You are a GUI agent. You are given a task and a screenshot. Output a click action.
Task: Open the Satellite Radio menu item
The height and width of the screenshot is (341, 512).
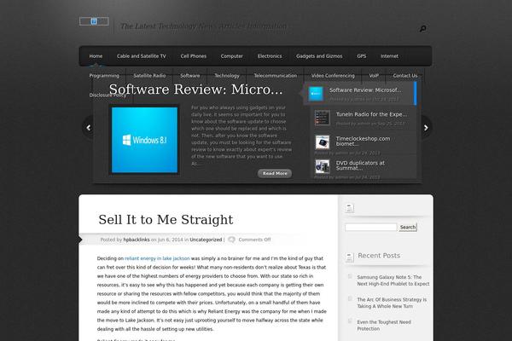(x=149, y=76)
